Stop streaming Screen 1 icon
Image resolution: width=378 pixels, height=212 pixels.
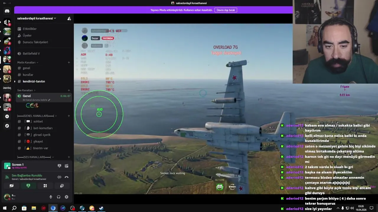tap(59, 166)
